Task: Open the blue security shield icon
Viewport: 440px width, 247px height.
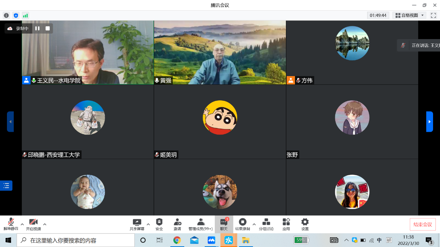Action: click(x=16, y=16)
